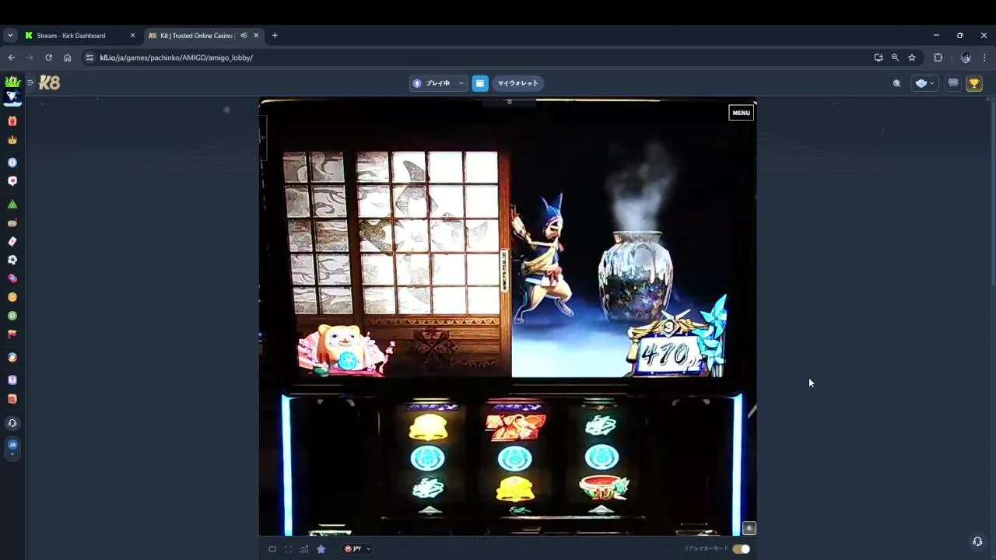Expand the user avatar dropdown in header
Viewport: 996px width, 560px height.
coord(925,83)
